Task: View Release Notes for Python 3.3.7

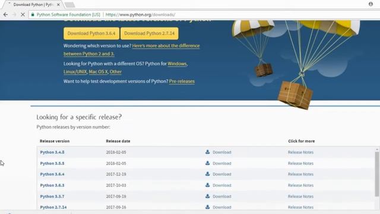Action: [x=300, y=197]
